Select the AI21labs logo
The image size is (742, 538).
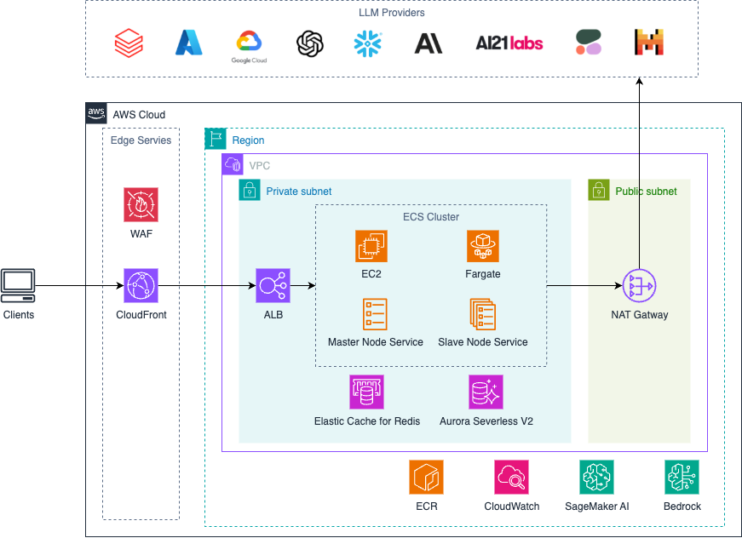[x=509, y=43]
